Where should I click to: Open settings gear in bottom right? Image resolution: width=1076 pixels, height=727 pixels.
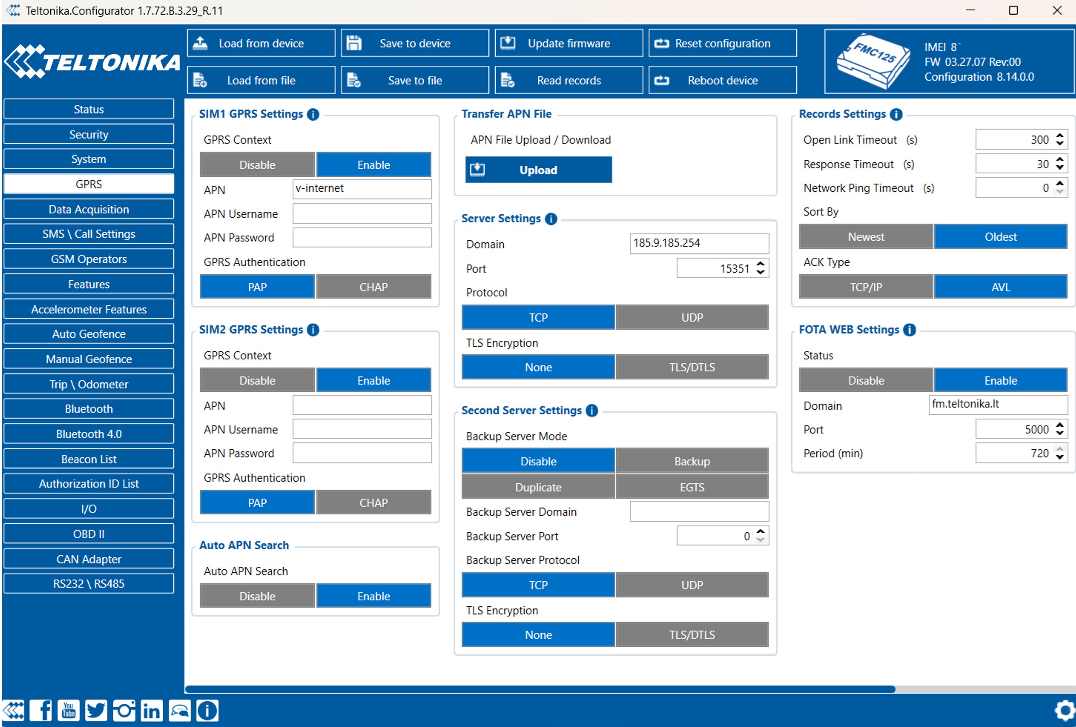click(x=1065, y=710)
